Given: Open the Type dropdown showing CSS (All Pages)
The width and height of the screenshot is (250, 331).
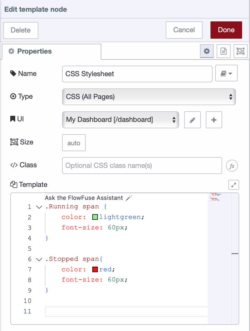Looking at the screenshot, I should 149,97.
